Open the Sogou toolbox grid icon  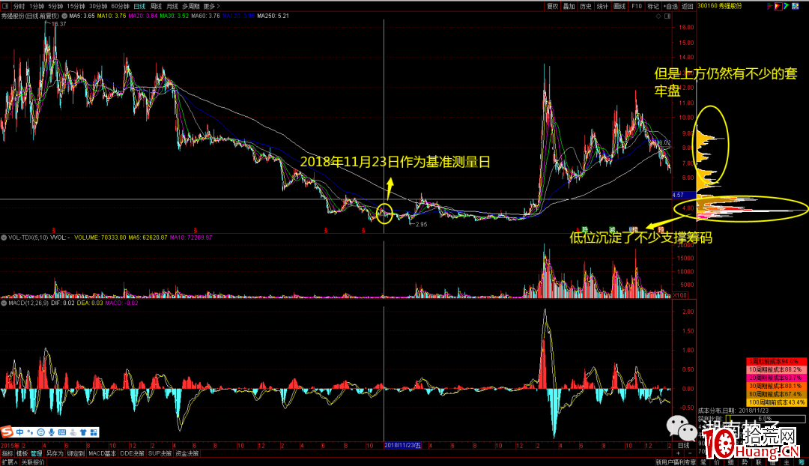point(94,432)
